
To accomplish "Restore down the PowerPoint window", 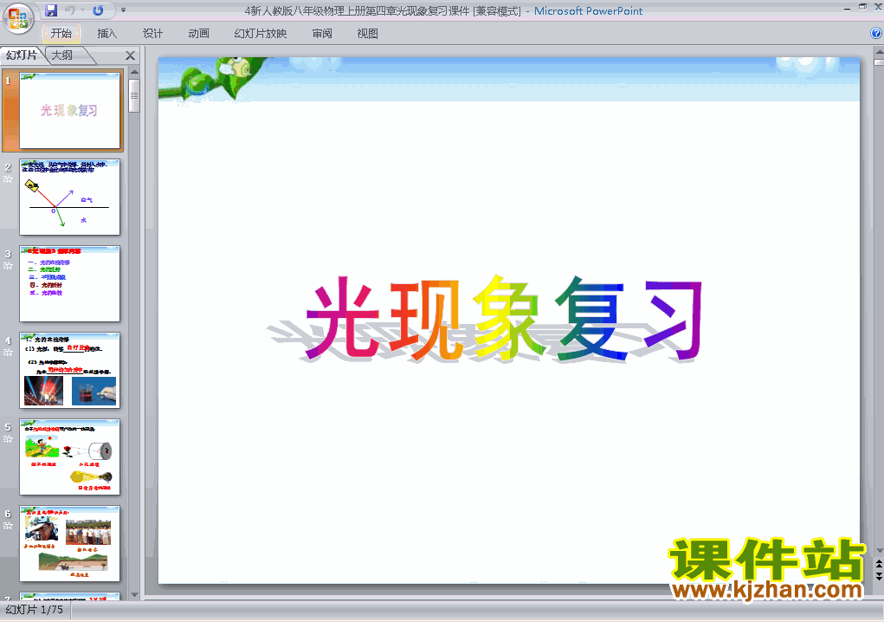I will pyautogui.click(x=862, y=7).
